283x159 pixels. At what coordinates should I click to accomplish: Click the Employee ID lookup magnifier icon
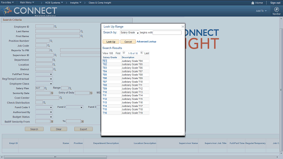click(x=55, y=26)
